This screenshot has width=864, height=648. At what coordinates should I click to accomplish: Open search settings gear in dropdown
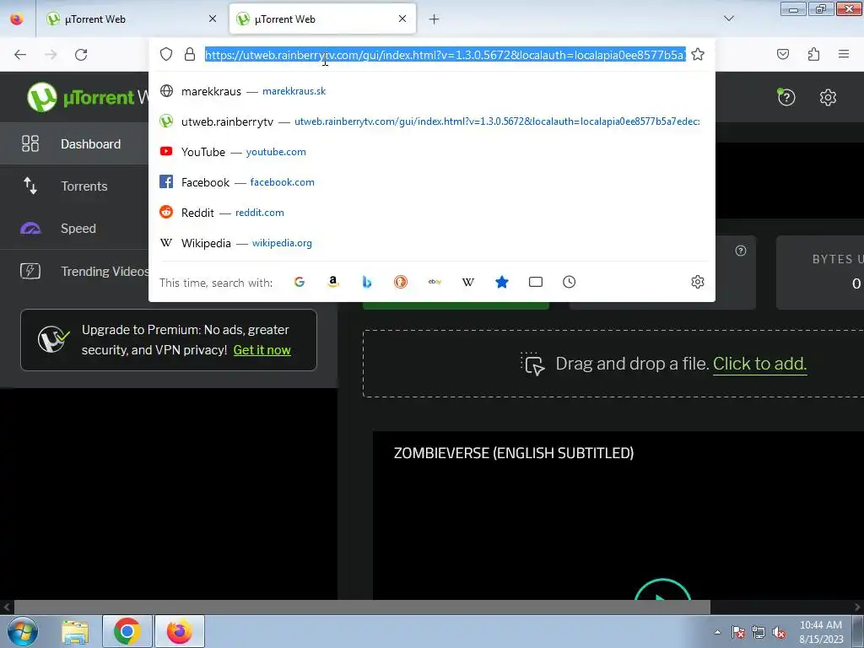click(x=698, y=282)
